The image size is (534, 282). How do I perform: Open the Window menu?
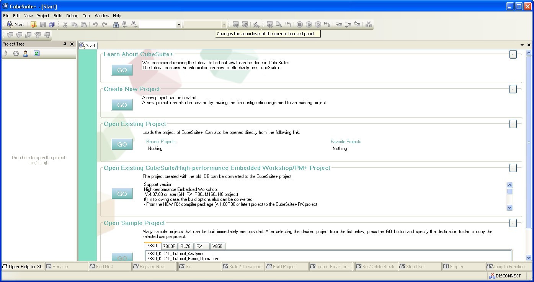(x=102, y=16)
